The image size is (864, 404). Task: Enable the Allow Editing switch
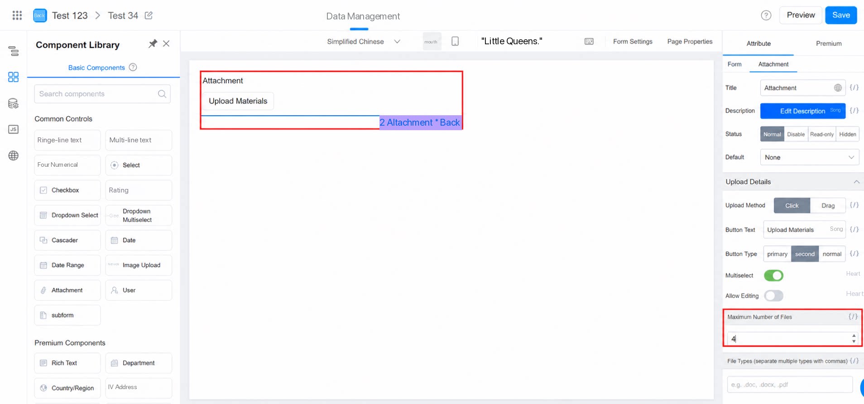point(773,296)
